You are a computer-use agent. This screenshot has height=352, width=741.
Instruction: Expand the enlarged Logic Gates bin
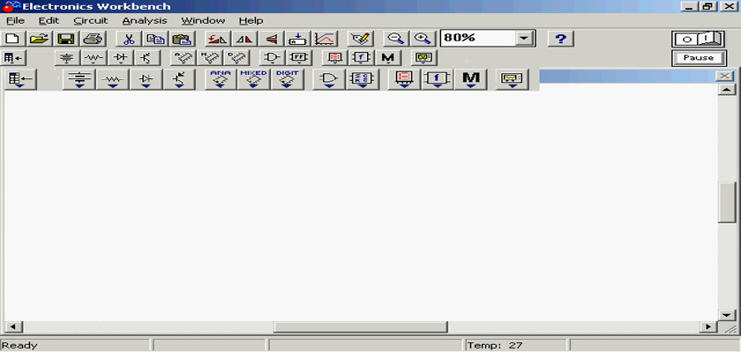pos(329,79)
